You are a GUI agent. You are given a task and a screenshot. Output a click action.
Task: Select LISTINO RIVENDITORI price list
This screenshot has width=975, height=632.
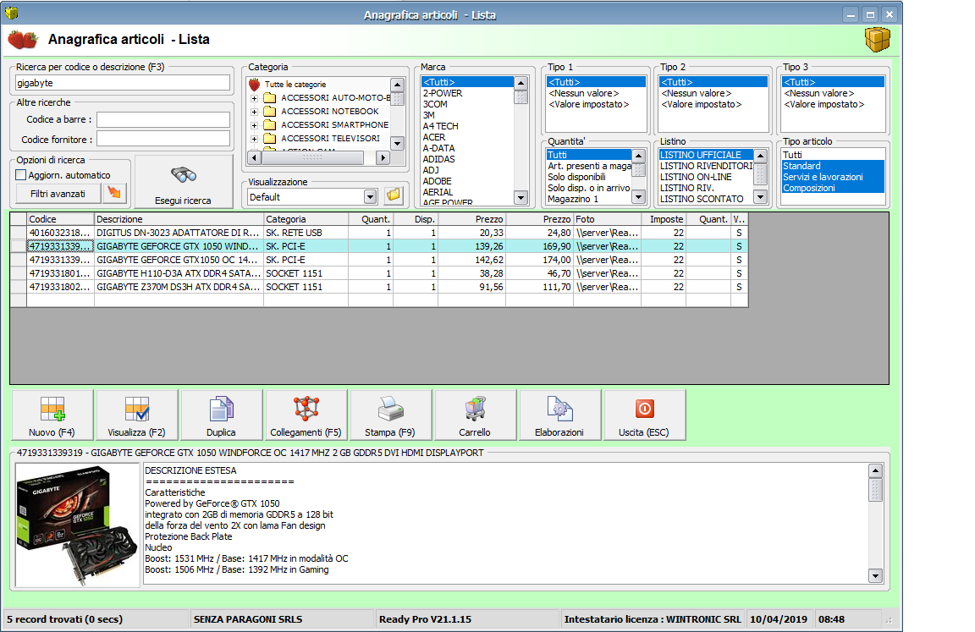(x=706, y=166)
